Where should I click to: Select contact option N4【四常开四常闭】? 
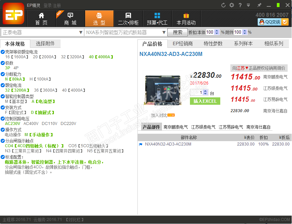[64, 151]
